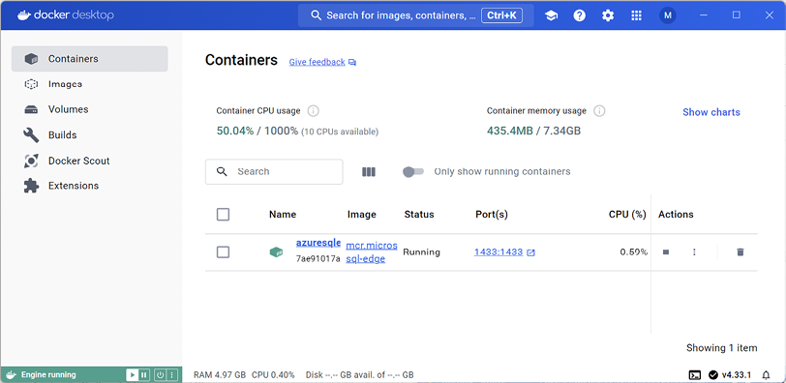Open the mcr.microsoft sql-edge image link
Screen dimensions: 786x383
point(372,252)
